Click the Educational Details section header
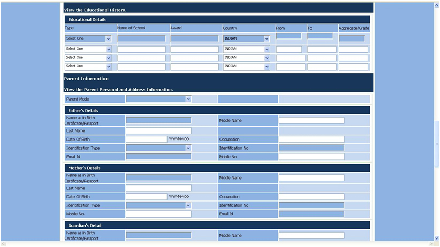This screenshot has height=247, width=440. [x=217, y=20]
